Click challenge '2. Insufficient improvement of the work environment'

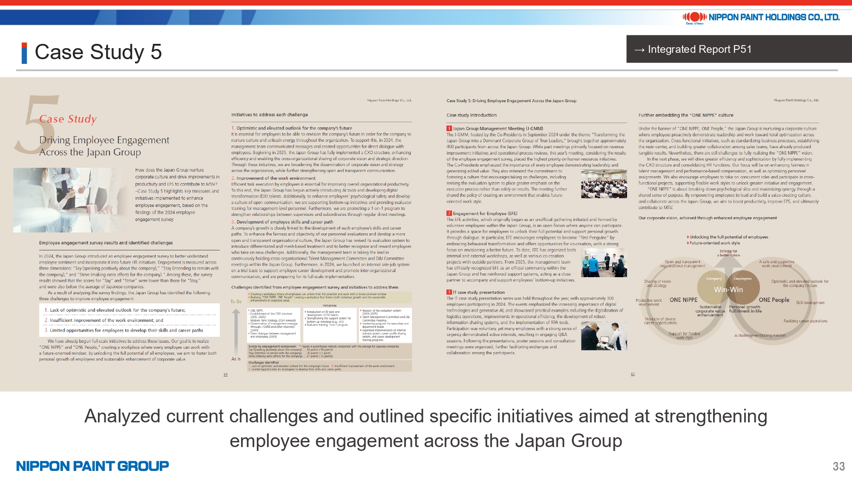(104, 320)
